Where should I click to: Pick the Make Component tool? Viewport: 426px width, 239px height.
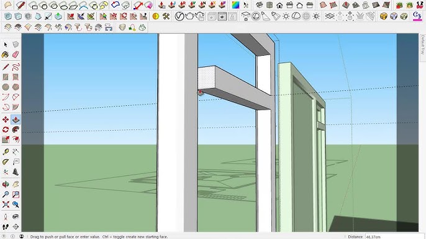16,45
